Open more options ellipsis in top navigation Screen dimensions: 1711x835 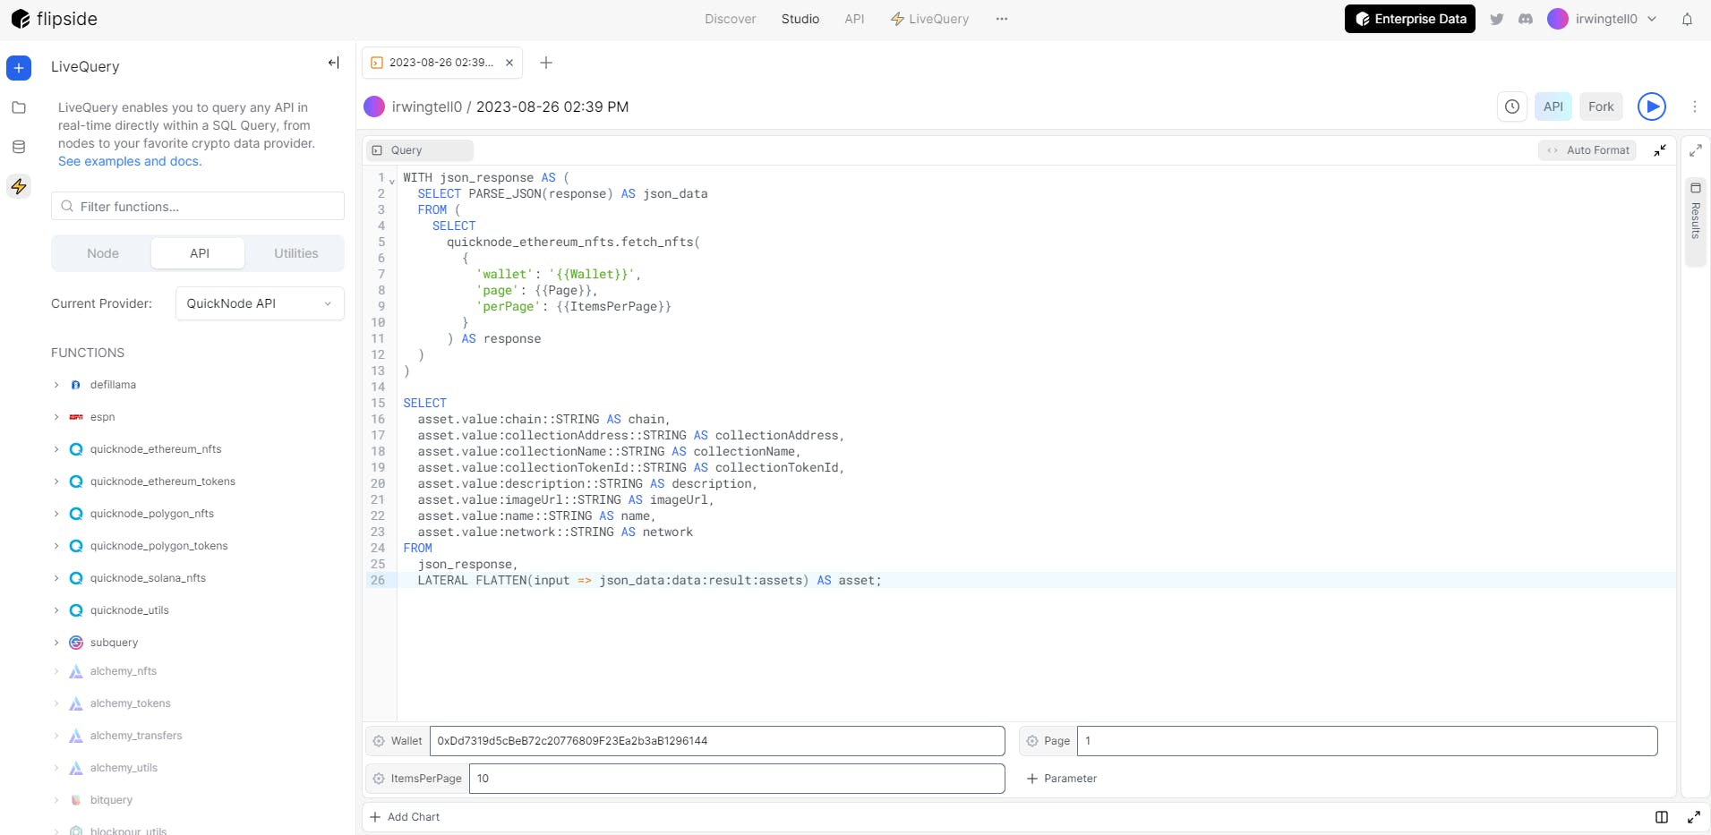point(1002,19)
